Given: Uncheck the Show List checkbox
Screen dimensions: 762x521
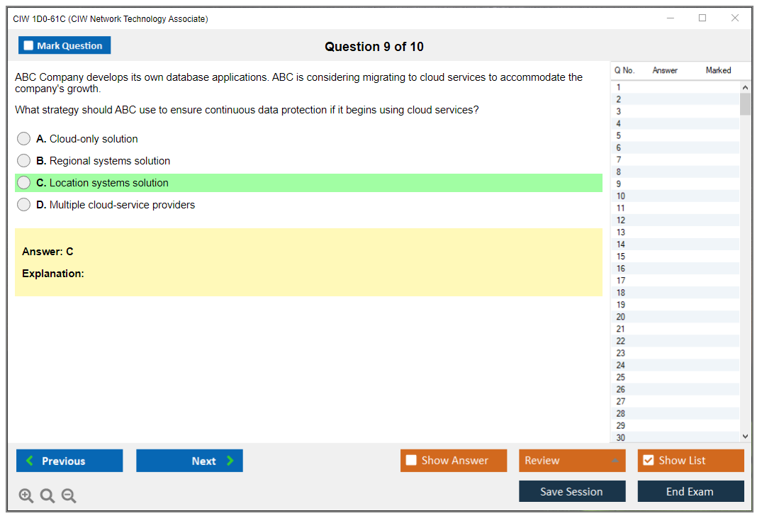Looking at the screenshot, I should pyautogui.click(x=648, y=461).
